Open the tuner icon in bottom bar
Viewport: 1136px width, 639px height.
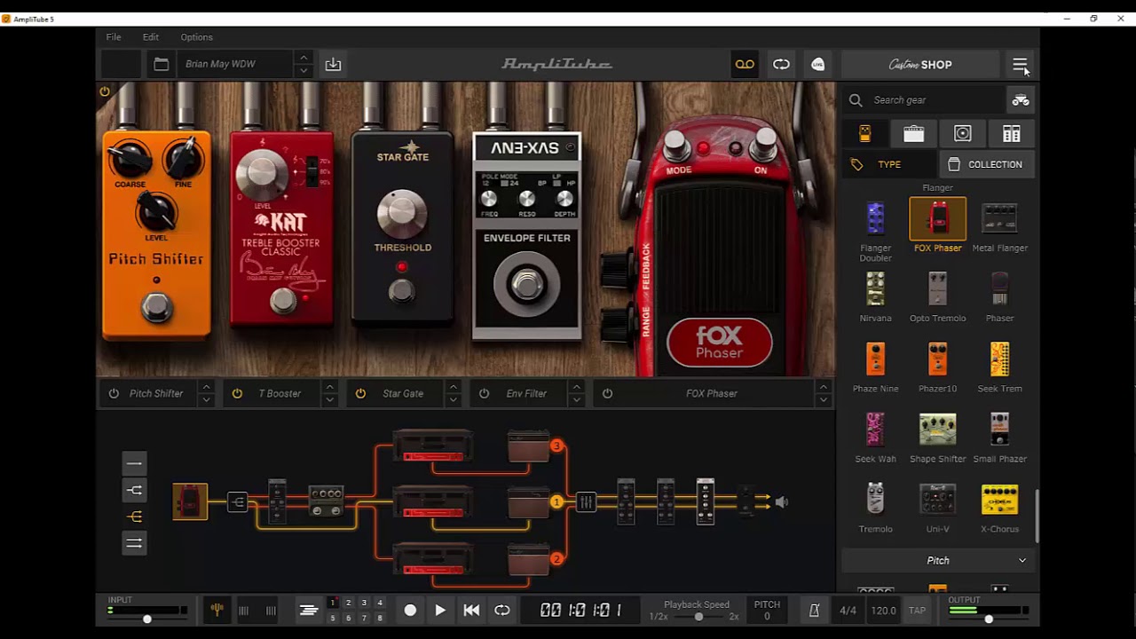217,610
